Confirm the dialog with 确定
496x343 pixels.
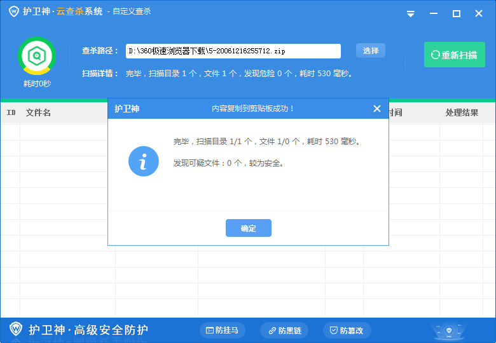[249, 228]
